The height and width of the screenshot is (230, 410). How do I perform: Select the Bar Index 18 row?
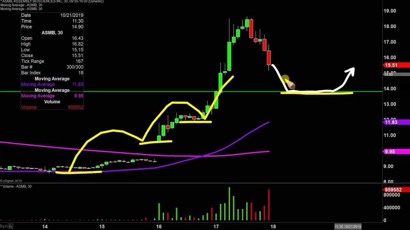(x=52, y=73)
